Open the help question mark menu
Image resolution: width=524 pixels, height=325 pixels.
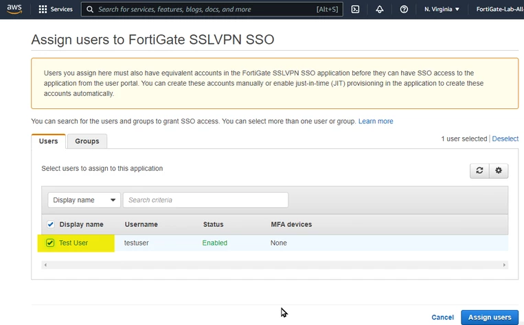404,10
